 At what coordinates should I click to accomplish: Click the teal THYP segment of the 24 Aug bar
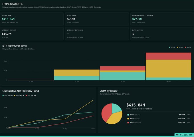tap(77, 78)
